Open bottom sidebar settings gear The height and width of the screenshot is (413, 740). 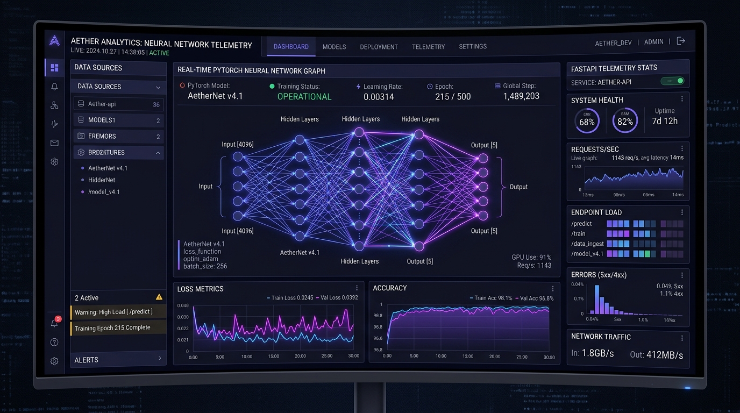(54, 361)
